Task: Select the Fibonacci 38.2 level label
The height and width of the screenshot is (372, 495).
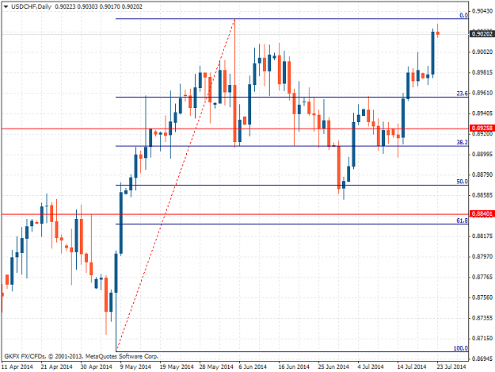Action: pos(463,142)
